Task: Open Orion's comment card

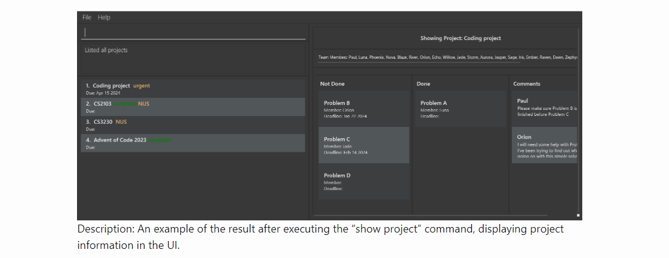Action: coord(545,145)
